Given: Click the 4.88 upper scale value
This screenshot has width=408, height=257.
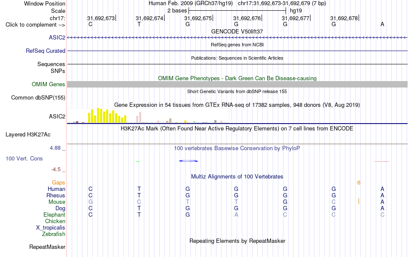Looking at the screenshot, I should point(55,148).
